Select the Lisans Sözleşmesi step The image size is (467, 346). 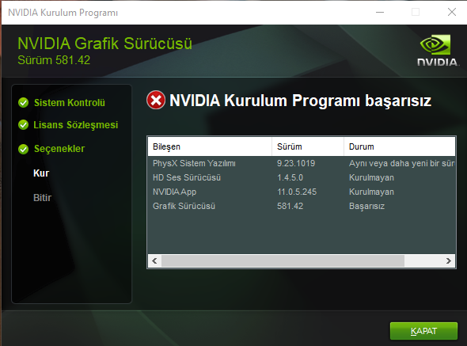click(76, 125)
